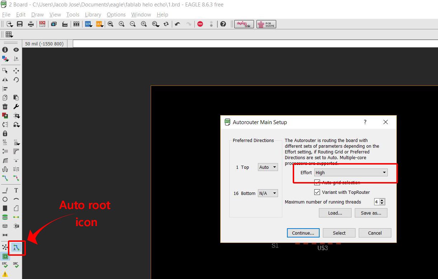Click the Info tool icon
Viewport: 438px width, 279px height.
[x=5, y=50]
